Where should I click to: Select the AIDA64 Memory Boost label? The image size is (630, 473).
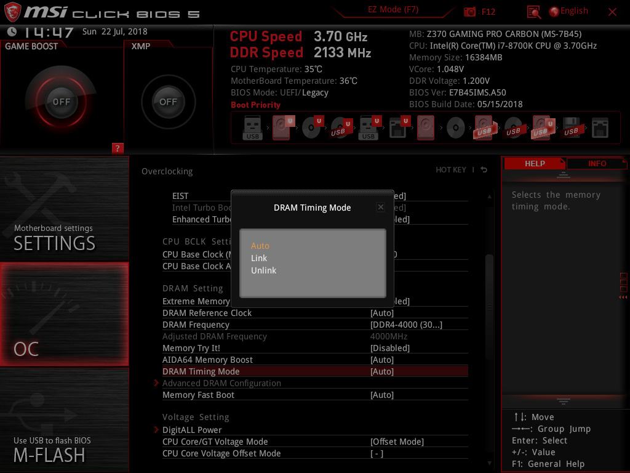click(207, 360)
